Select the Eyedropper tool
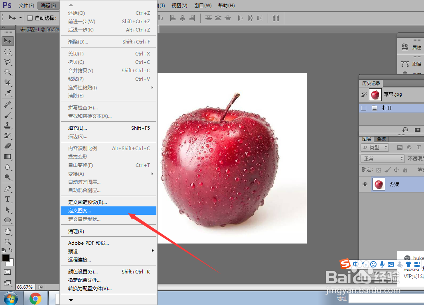The image size is (424, 305). point(8,93)
